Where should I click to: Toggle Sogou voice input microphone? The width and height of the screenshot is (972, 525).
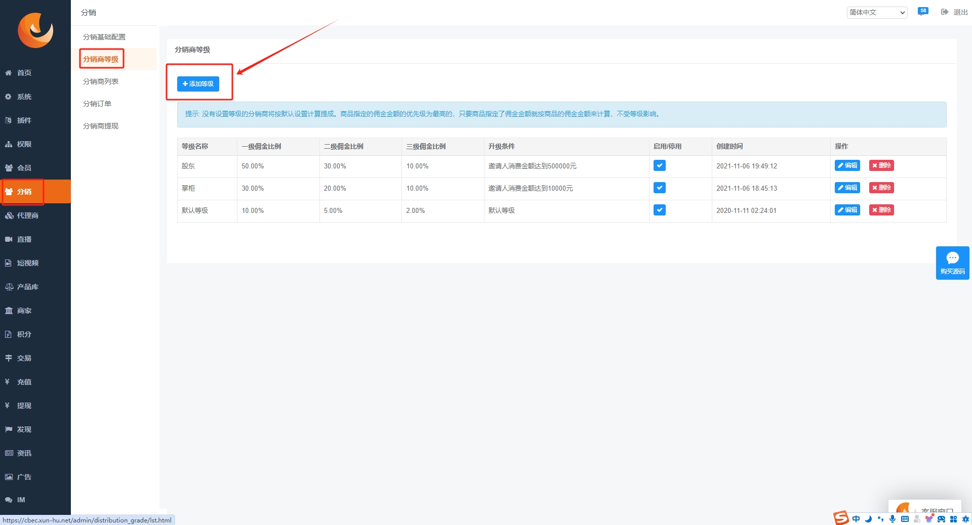pyautogui.click(x=893, y=519)
